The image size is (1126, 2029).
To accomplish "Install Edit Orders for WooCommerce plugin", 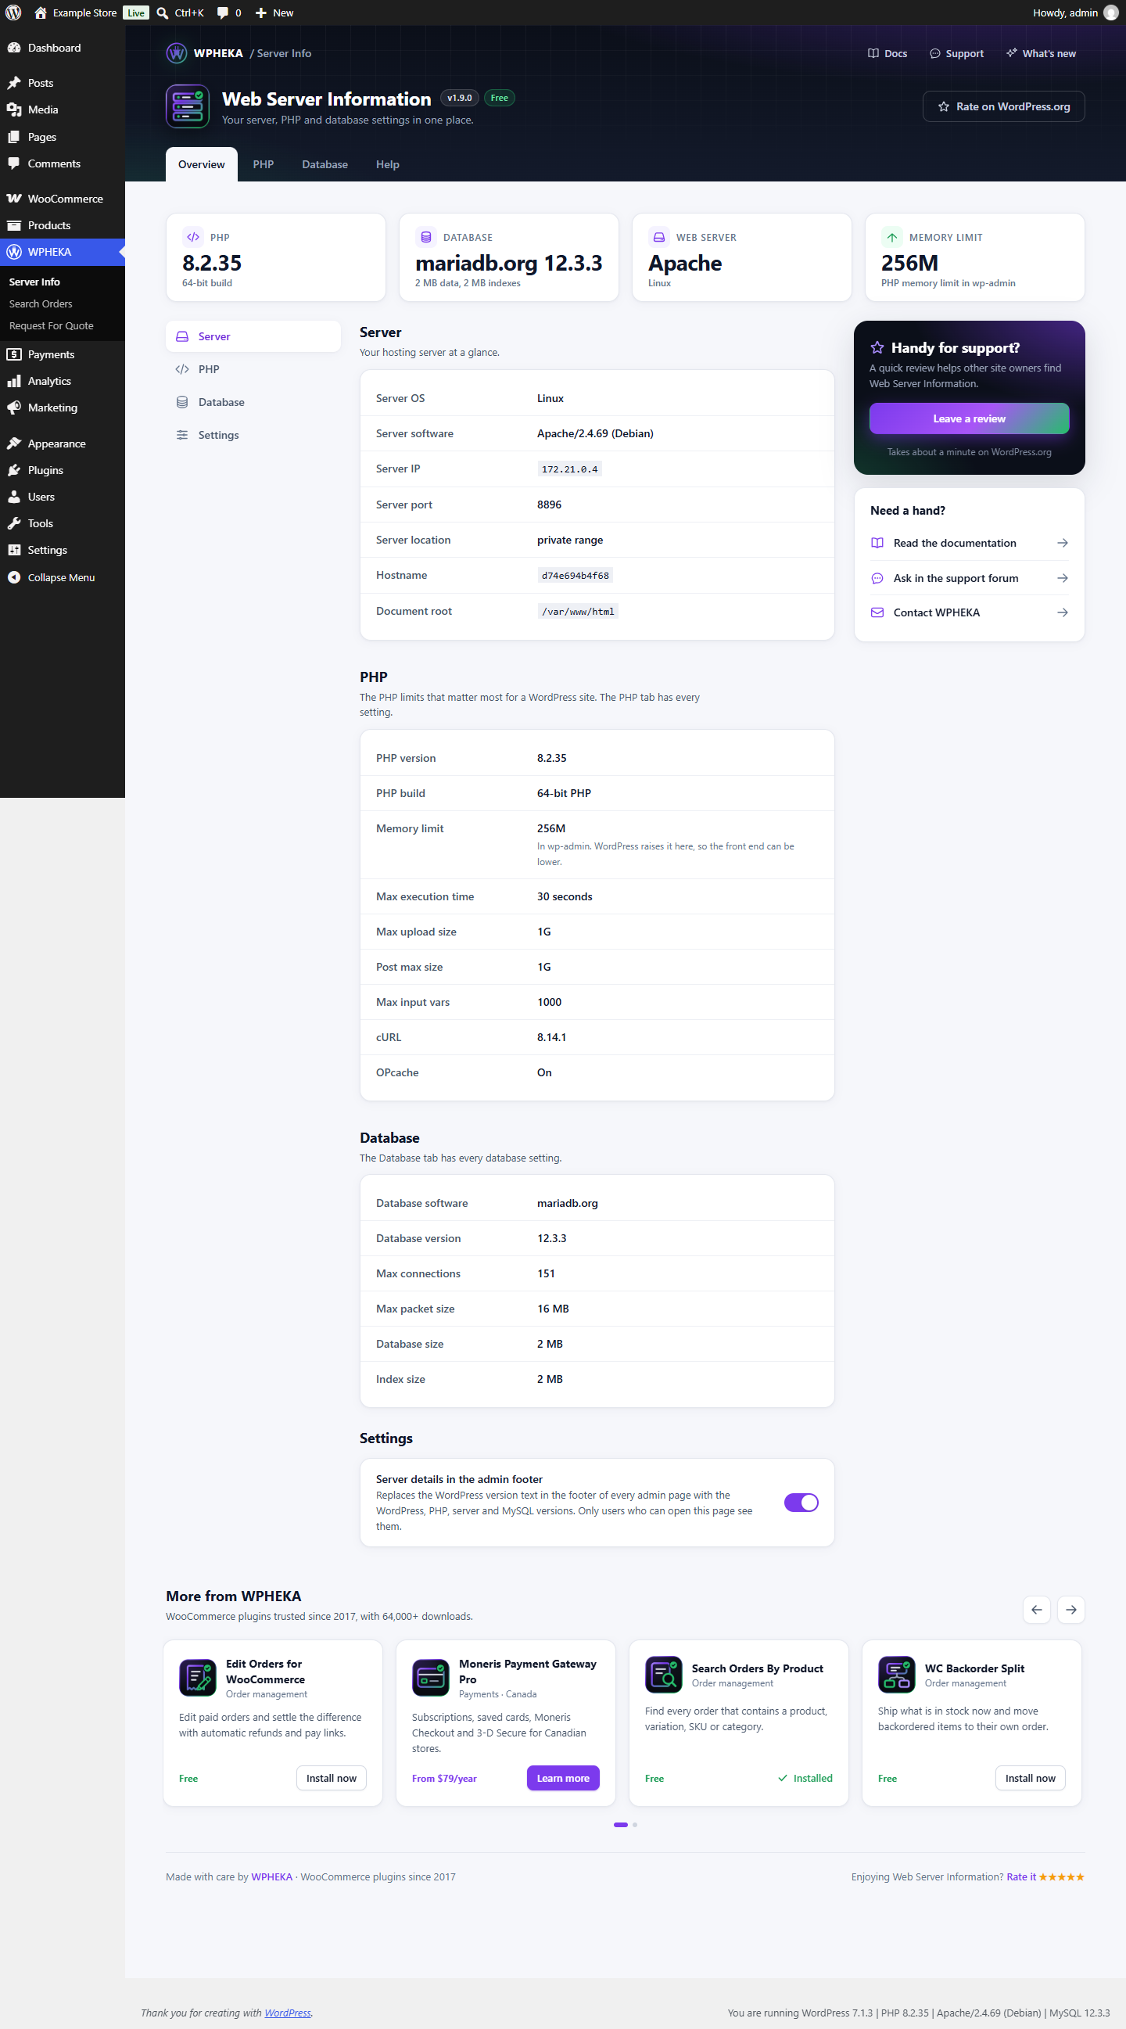I will [x=331, y=1778].
